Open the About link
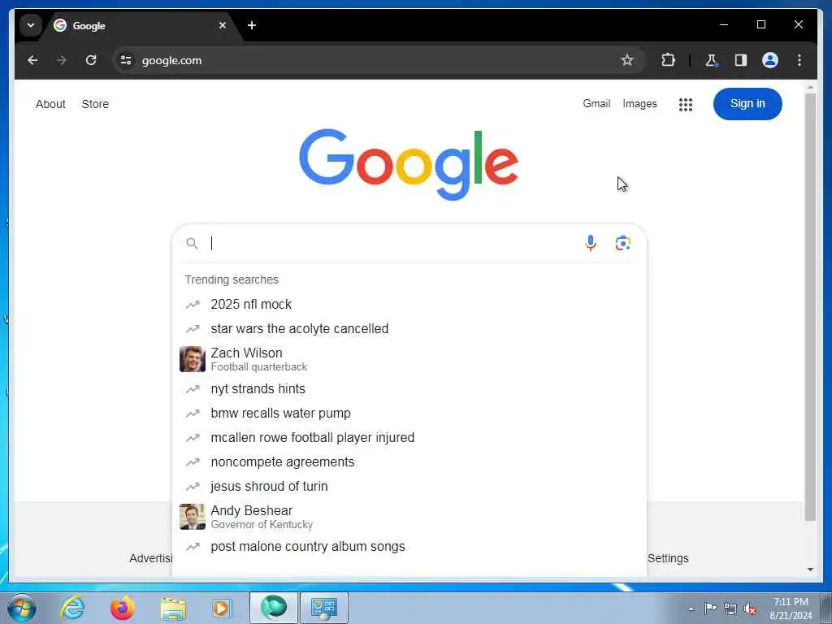This screenshot has width=832, height=624. 50,104
